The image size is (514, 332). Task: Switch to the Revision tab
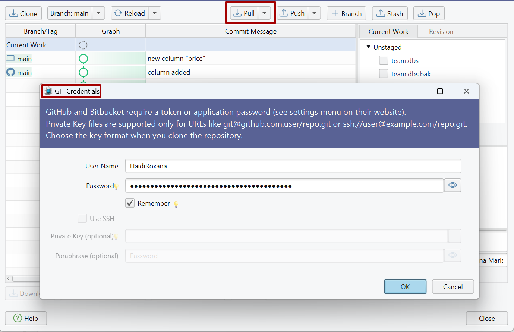(441, 32)
